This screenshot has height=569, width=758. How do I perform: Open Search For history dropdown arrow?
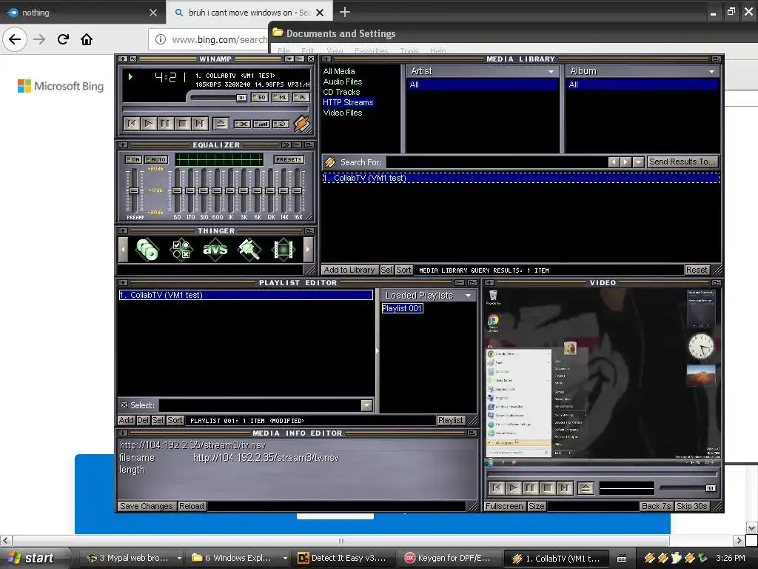[638, 162]
